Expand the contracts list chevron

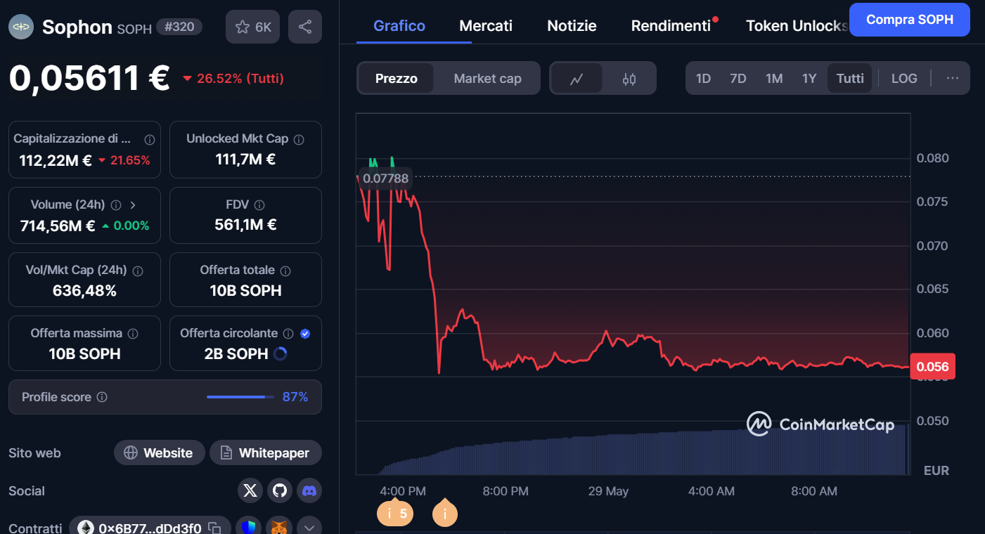309,527
